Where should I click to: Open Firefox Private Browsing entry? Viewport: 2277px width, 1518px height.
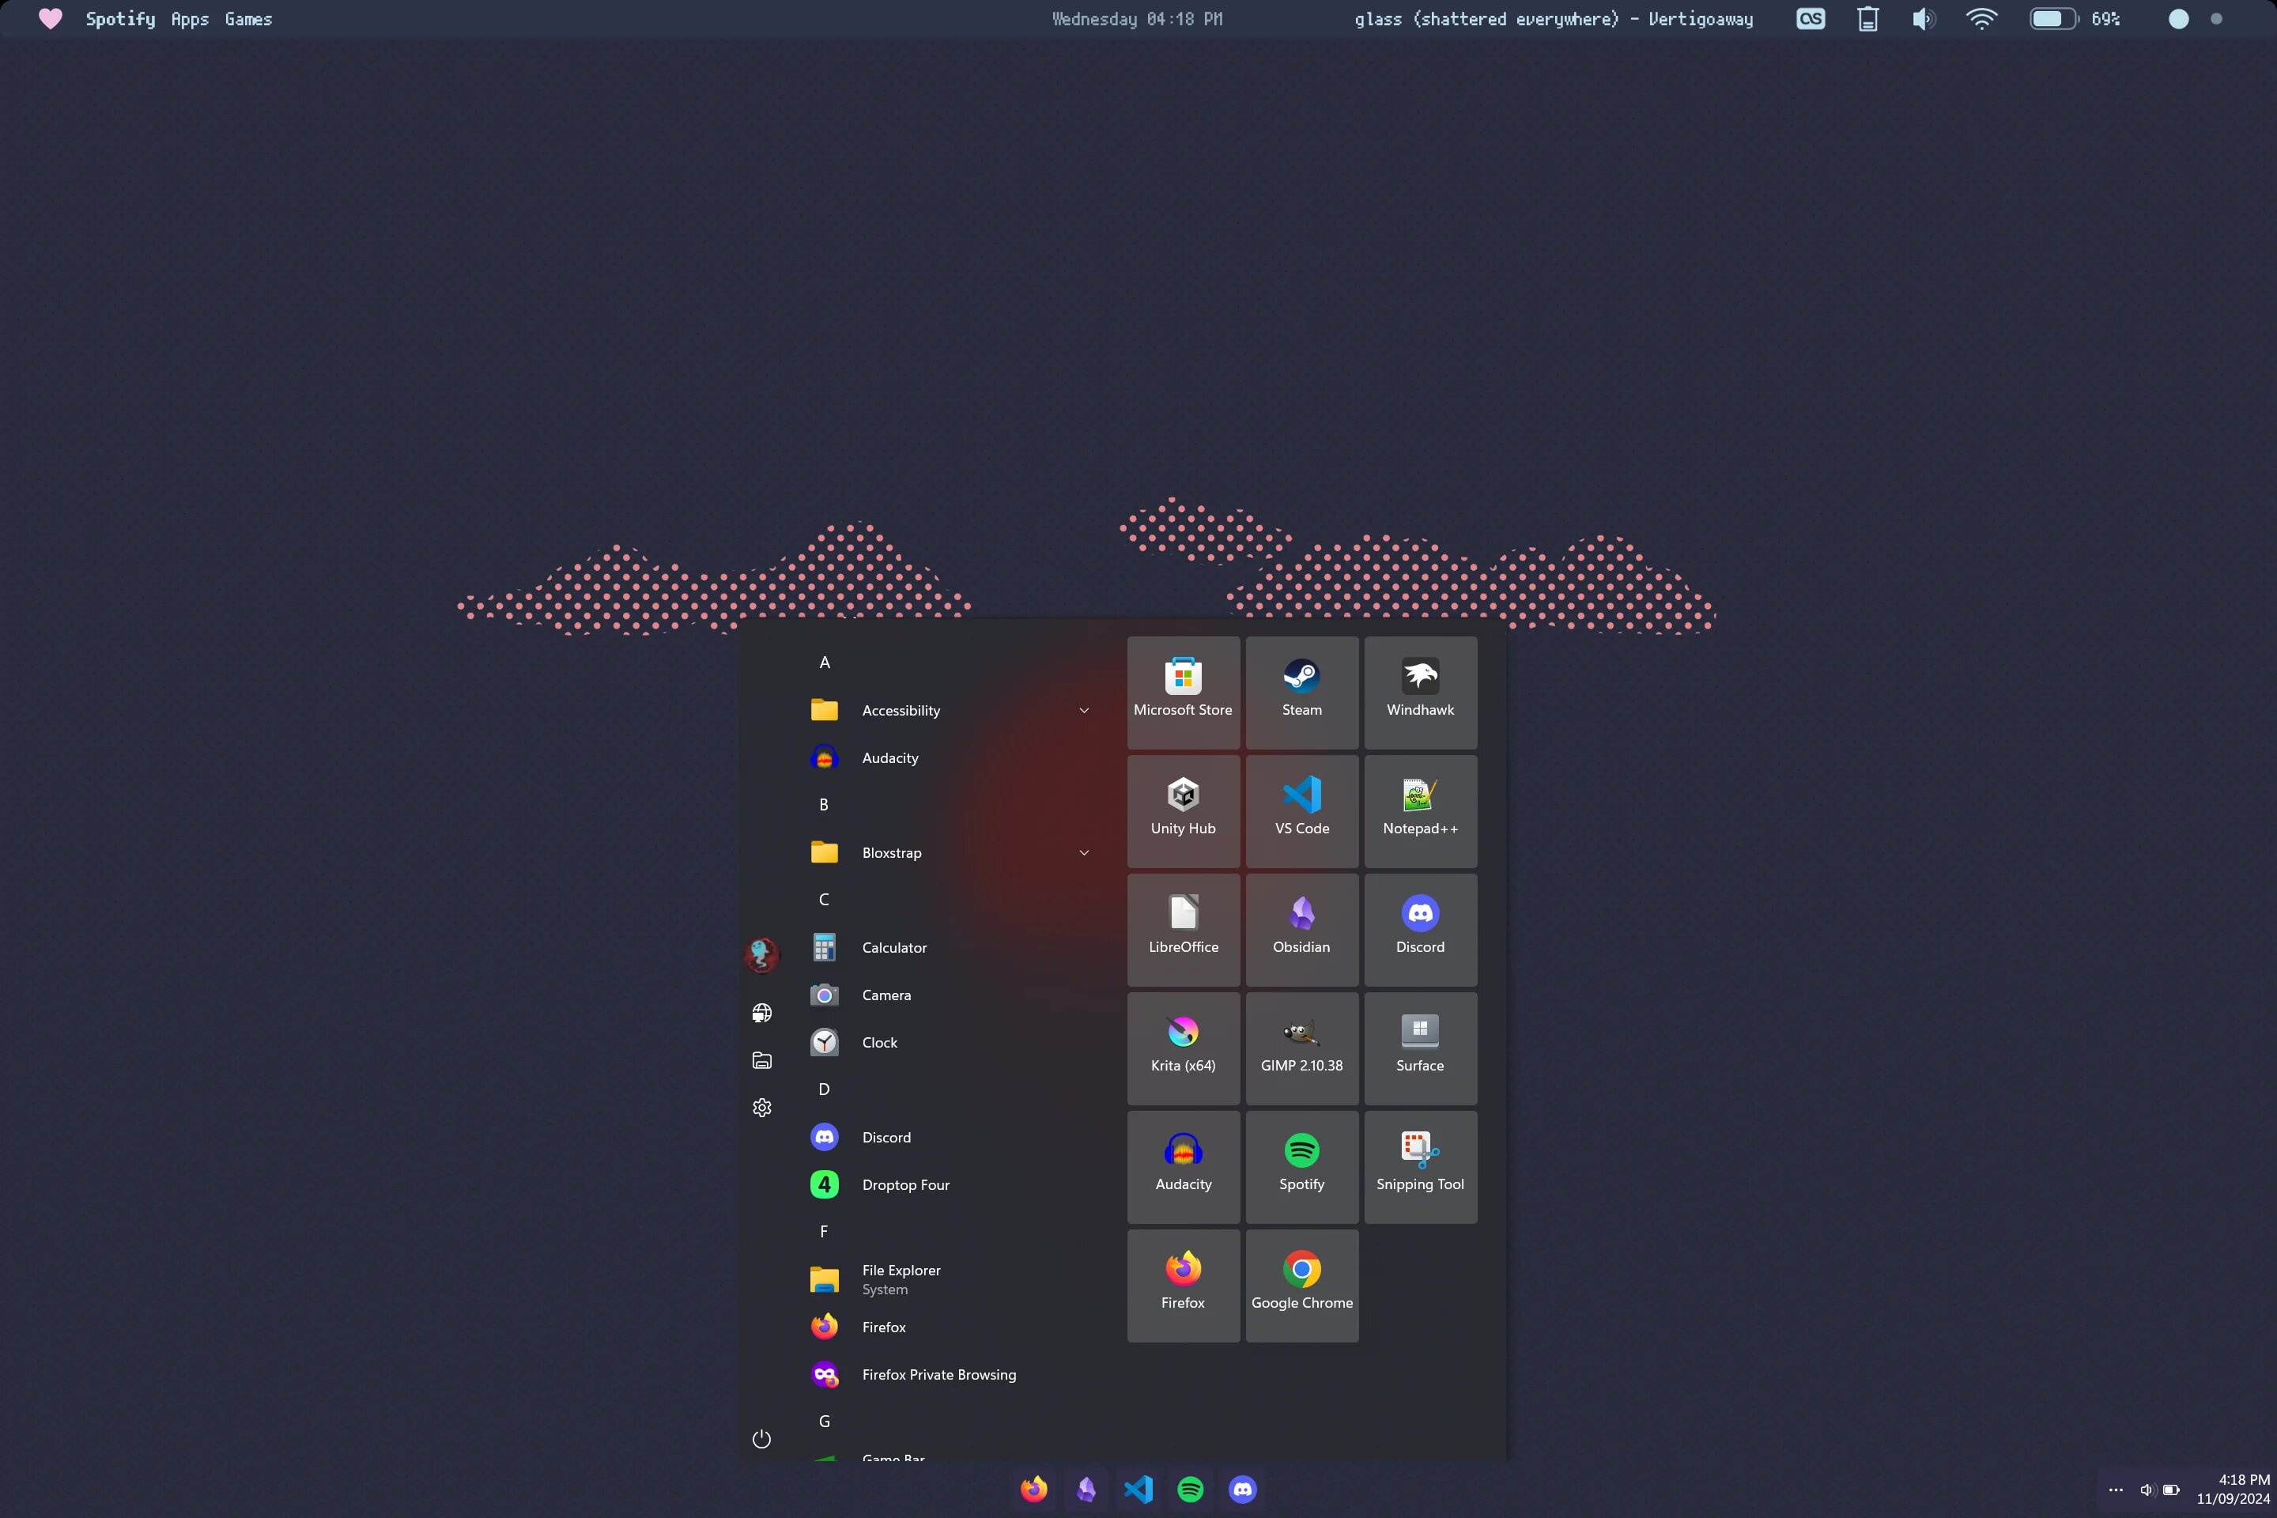(x=949, y=1375)
